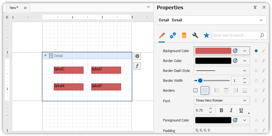Click the property search text field
The image size is (272, 136).
(235, 35)
